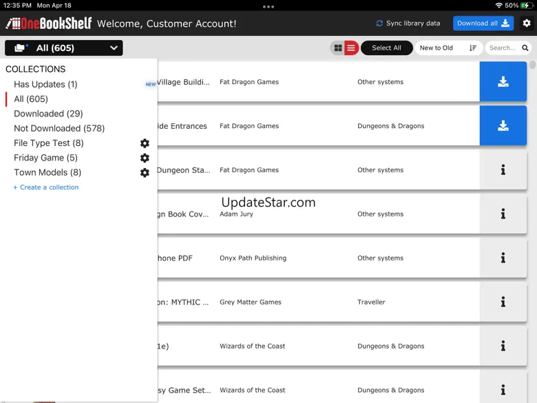Show info for Game Set Wizards item

click(x=503, y=390)
